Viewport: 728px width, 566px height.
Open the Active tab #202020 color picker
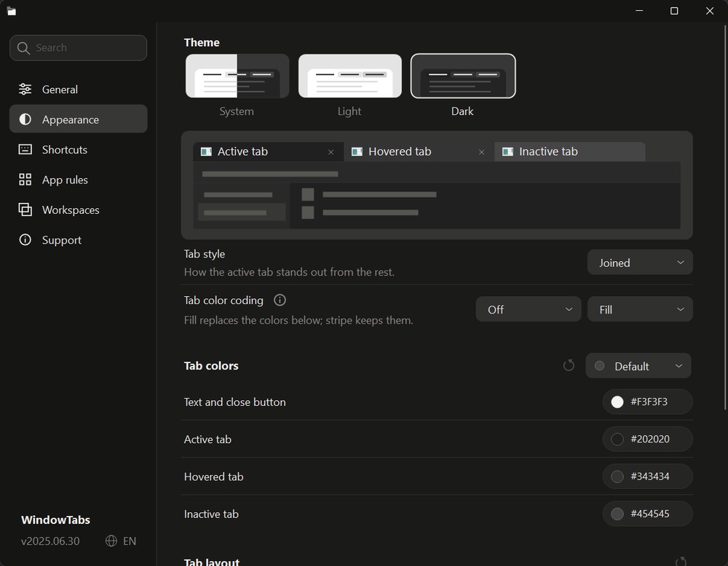tap(647, 439)
